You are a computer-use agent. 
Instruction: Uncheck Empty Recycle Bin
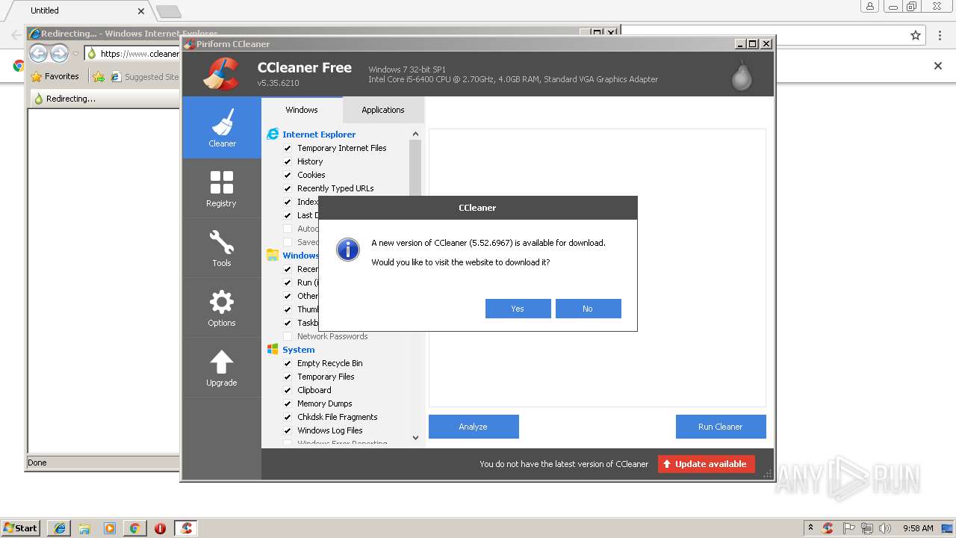click(x=288, y=363)
